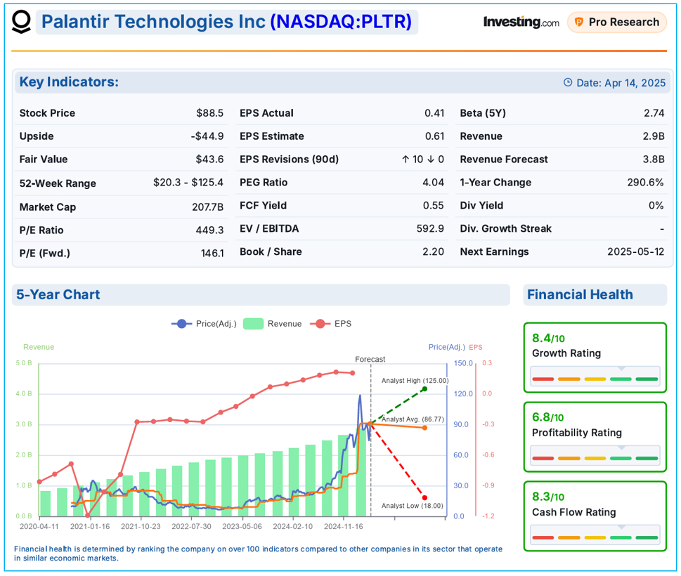The width and height of the screenshot is (681, 576).
Task: Click the Key Indicators heading
Action: click(x=69, y=82)
